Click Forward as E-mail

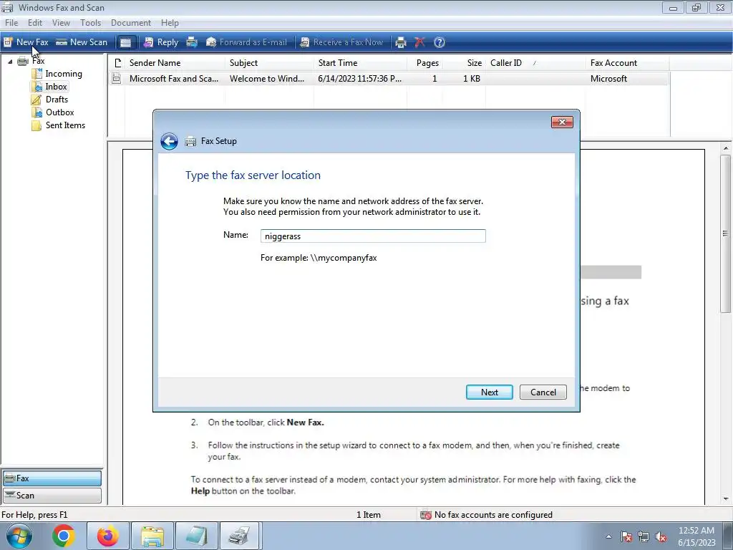[246, 42]
